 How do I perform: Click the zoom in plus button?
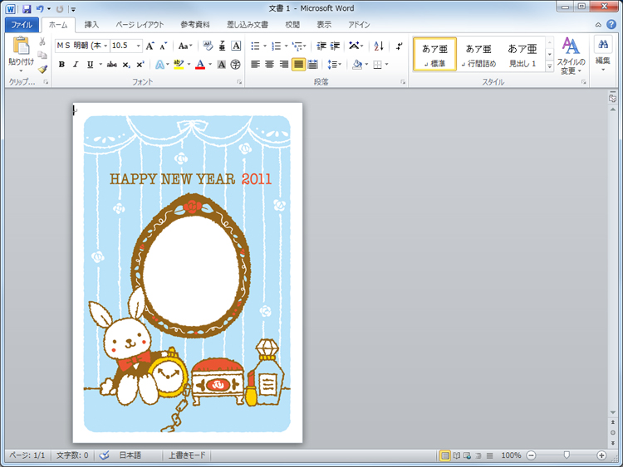point(601,455)
